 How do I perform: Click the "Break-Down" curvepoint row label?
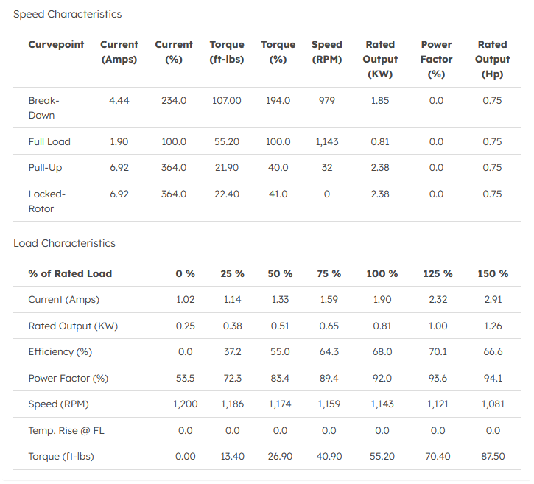[x=44, y=108]
